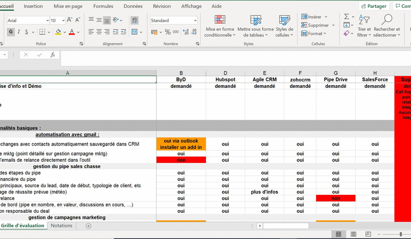Decrease decimal places
Image resolution: width=411 pixels, height=239 pixels.
(194, 32)
